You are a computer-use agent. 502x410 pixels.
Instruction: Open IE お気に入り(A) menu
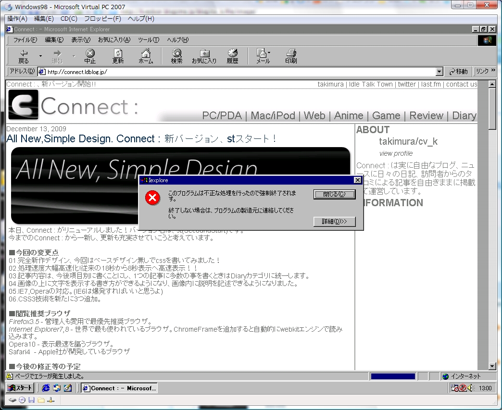click(114, 40)
